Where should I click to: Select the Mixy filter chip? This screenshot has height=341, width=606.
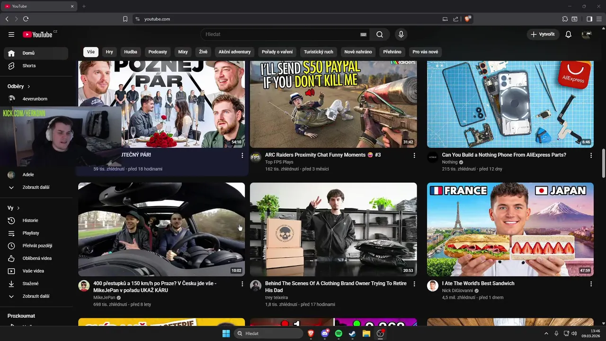click(x=183, y=52)
